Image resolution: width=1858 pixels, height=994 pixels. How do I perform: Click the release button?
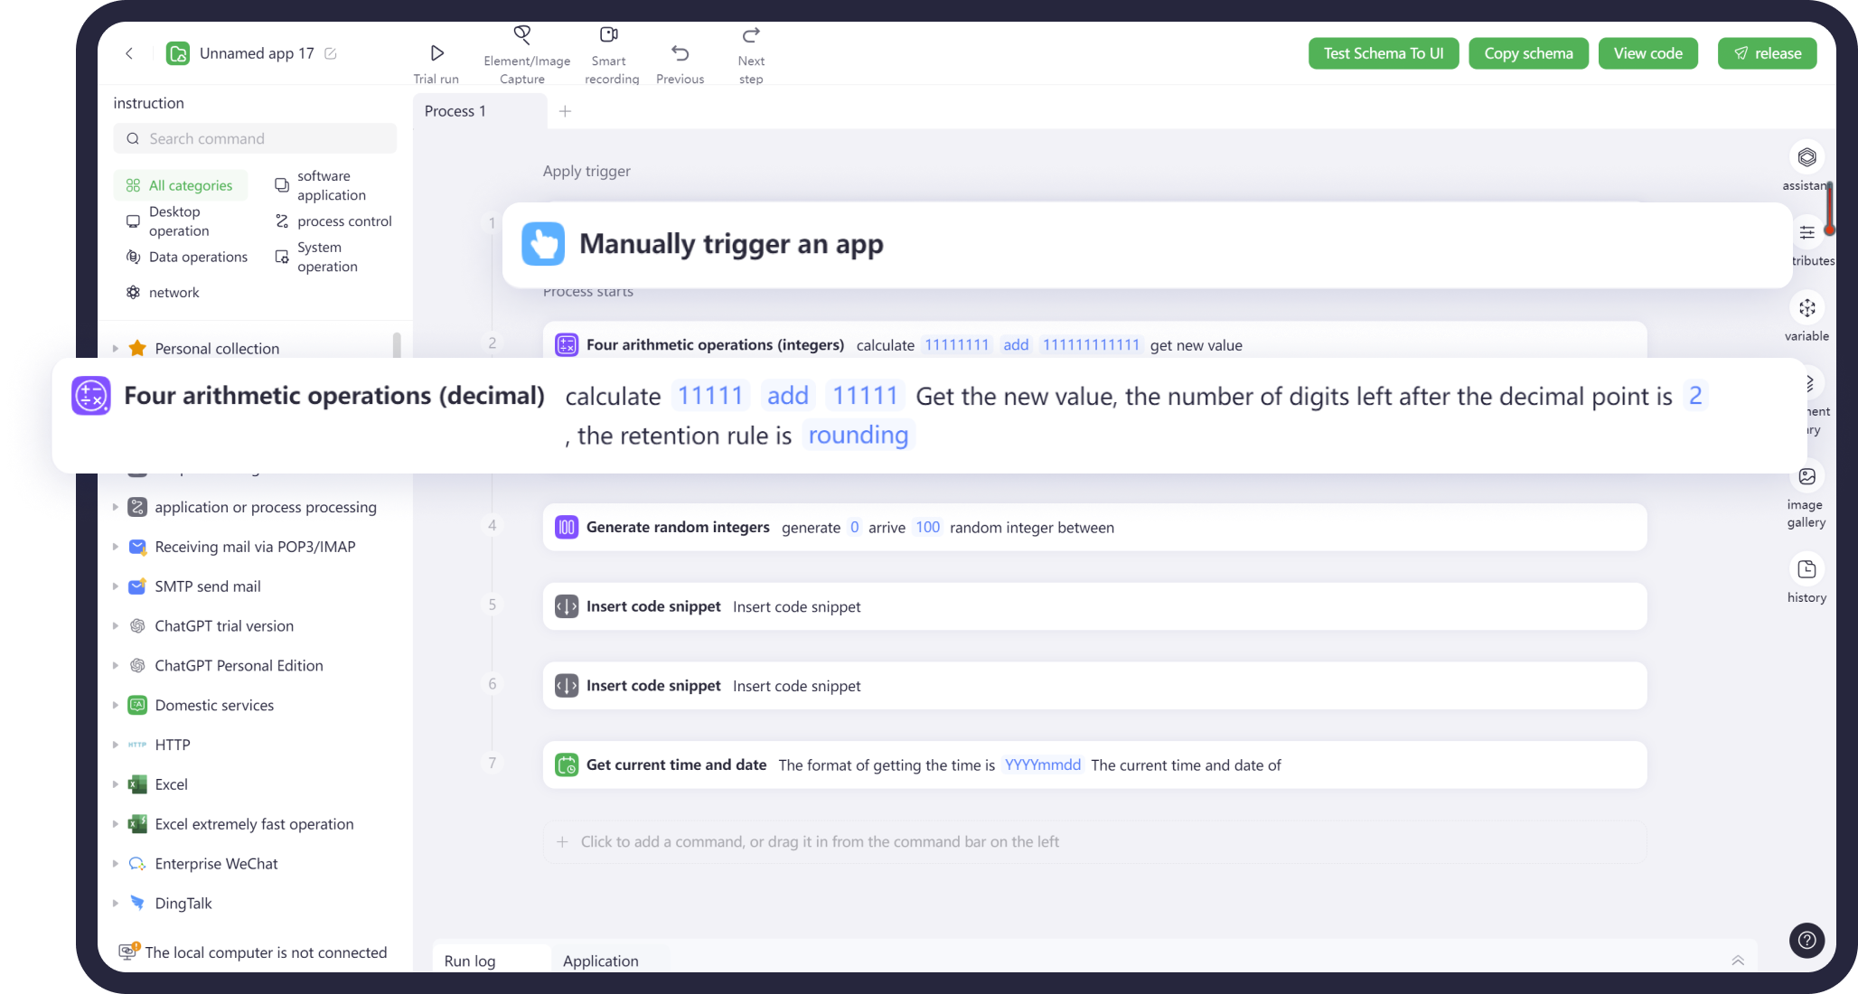click(1767, 53)
